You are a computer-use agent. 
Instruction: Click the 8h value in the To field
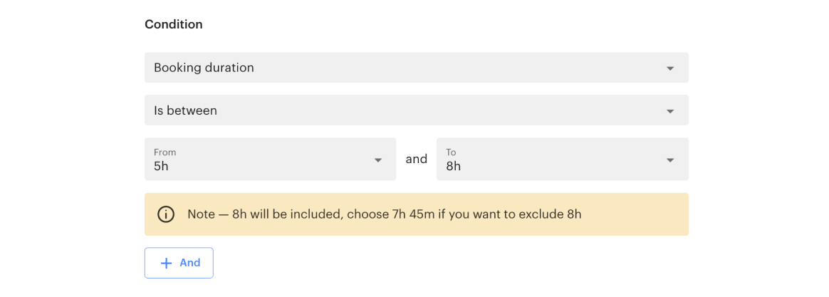click(x=454, y=167)
